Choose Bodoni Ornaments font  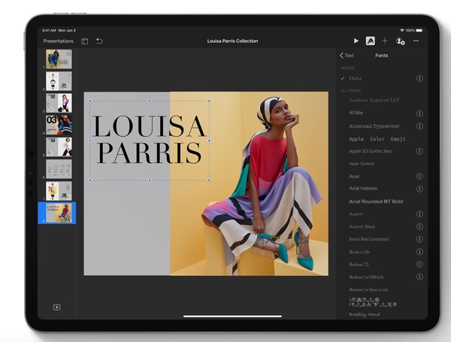tap(373, 302)
